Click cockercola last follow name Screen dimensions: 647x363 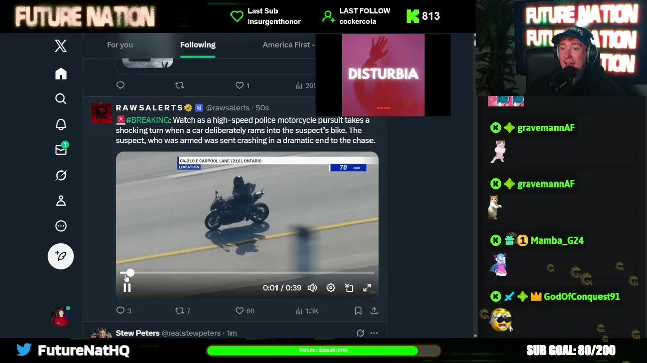pos(357,22)
